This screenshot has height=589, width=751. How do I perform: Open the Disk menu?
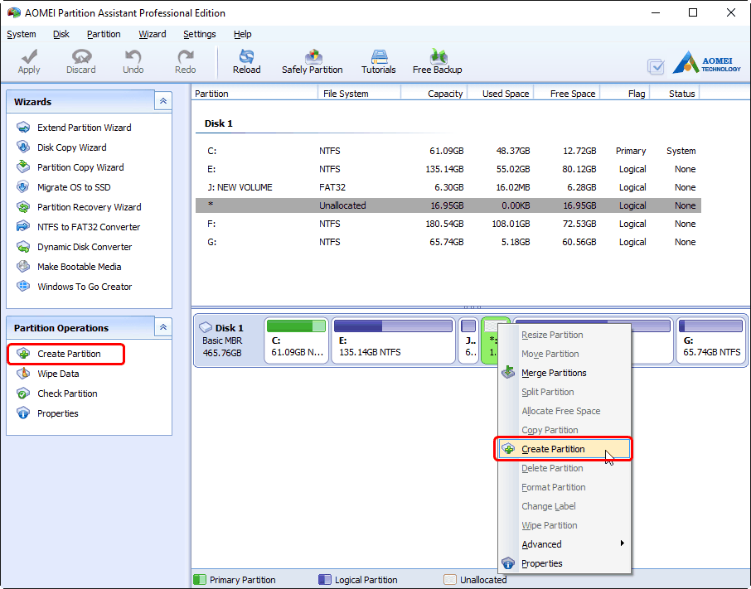[x=61, y=34]
